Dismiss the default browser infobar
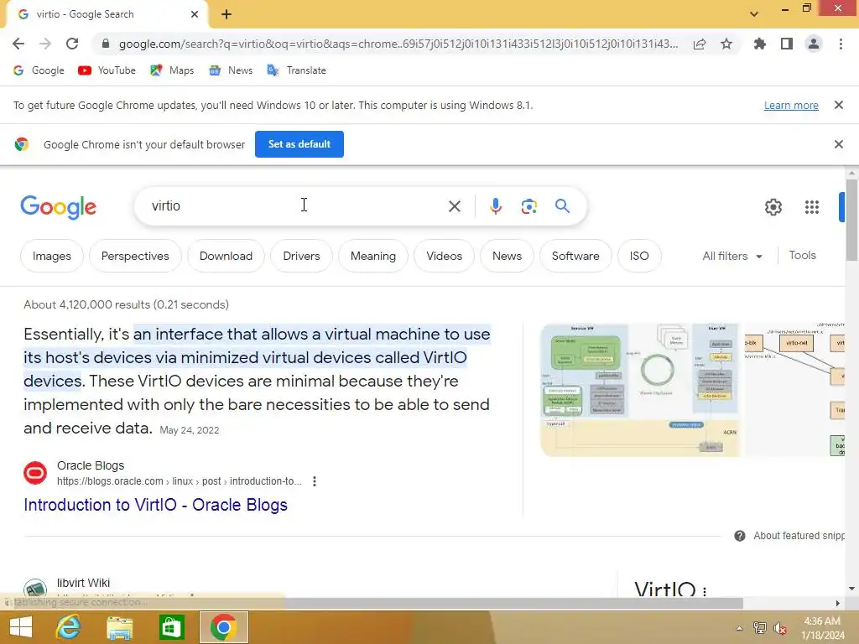Screen dimensions: 859x644 pyautogui.click(x=839, y=144)
